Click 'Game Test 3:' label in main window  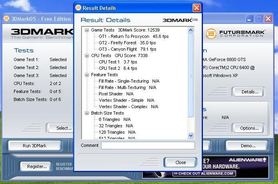pyautogui.click(x=26, y=75)
